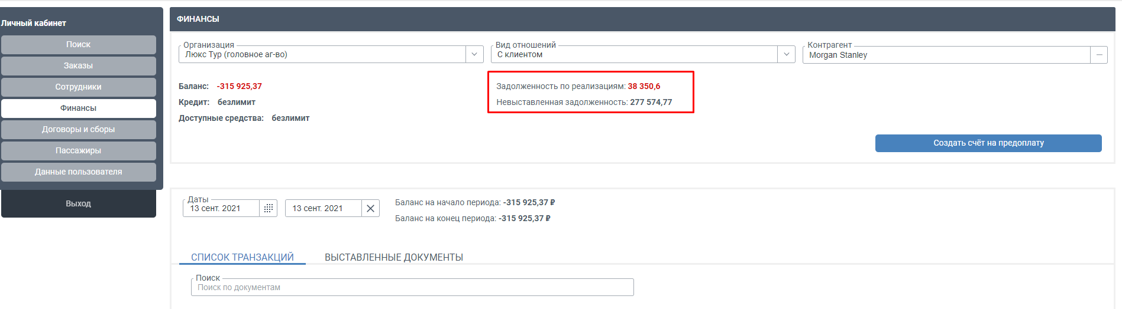Open Данные пользователя page
Image resolution: width=1122 pixels, height=309 pixels.
(x=78, y=172)
